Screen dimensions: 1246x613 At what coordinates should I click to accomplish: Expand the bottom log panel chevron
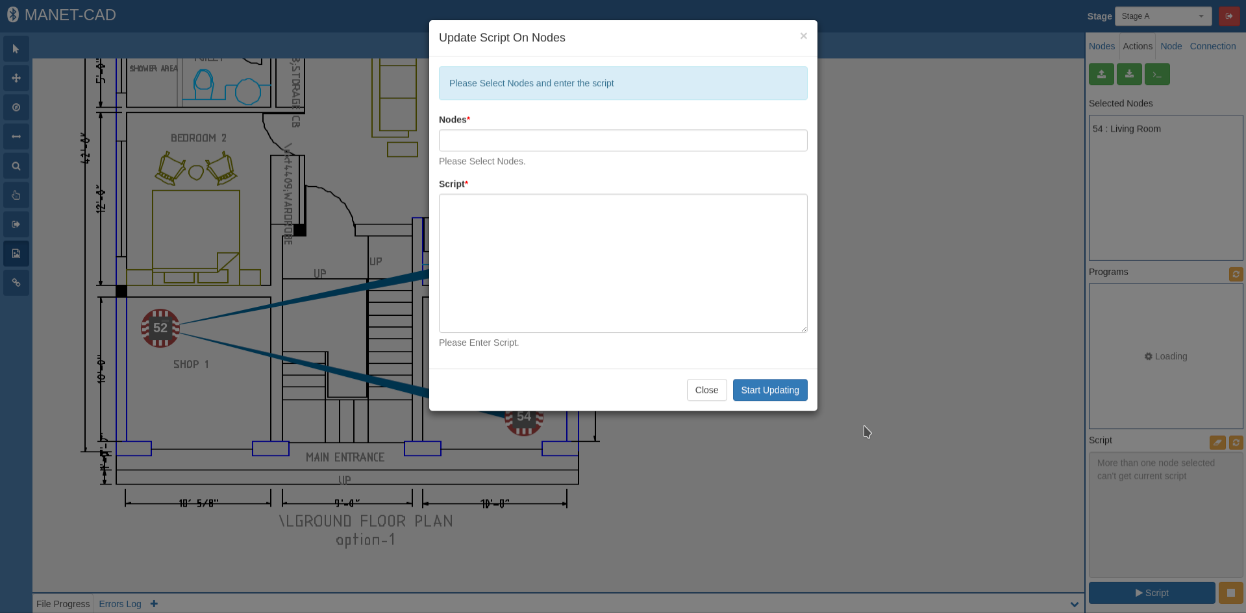tap(1075, 604)
